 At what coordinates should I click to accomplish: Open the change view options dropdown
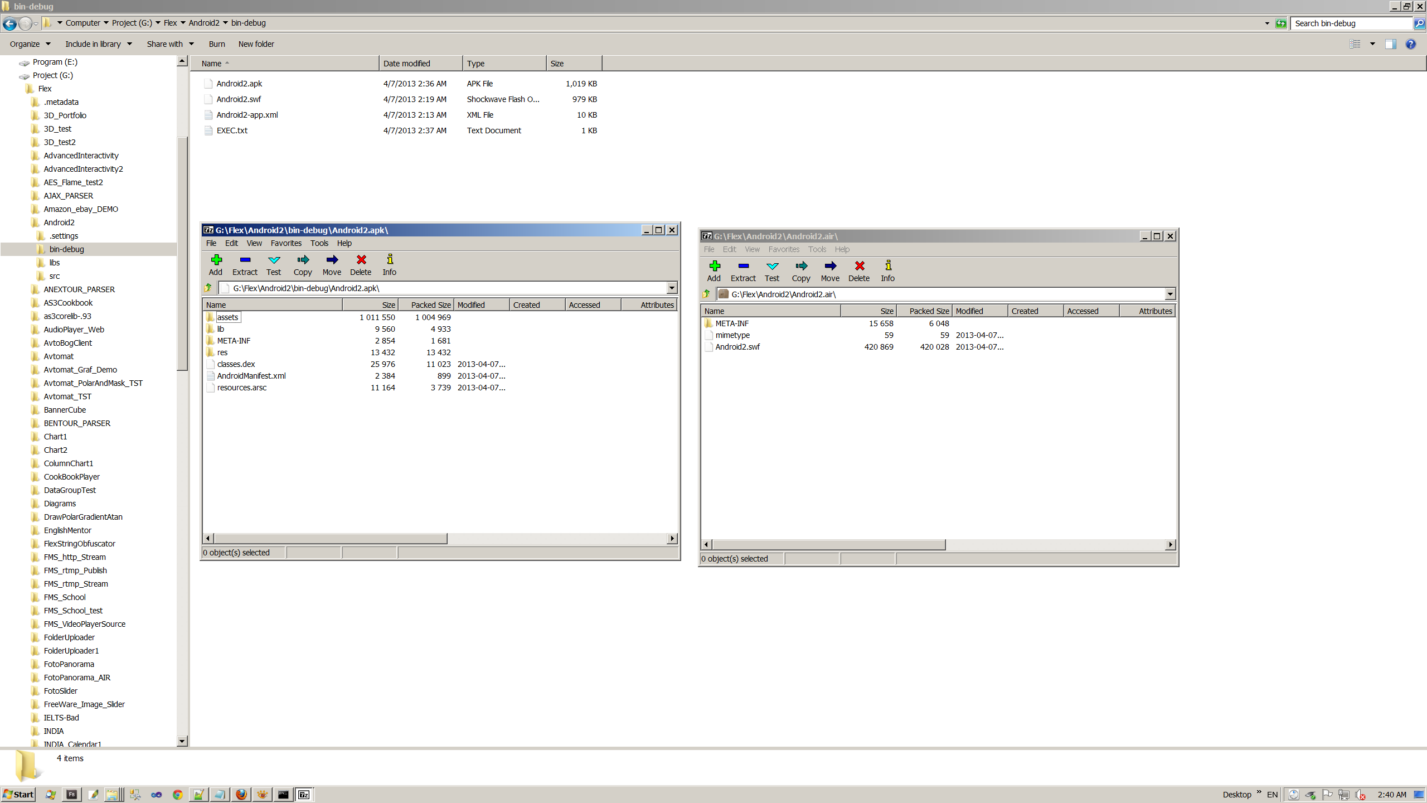(x=1372, y=44)
